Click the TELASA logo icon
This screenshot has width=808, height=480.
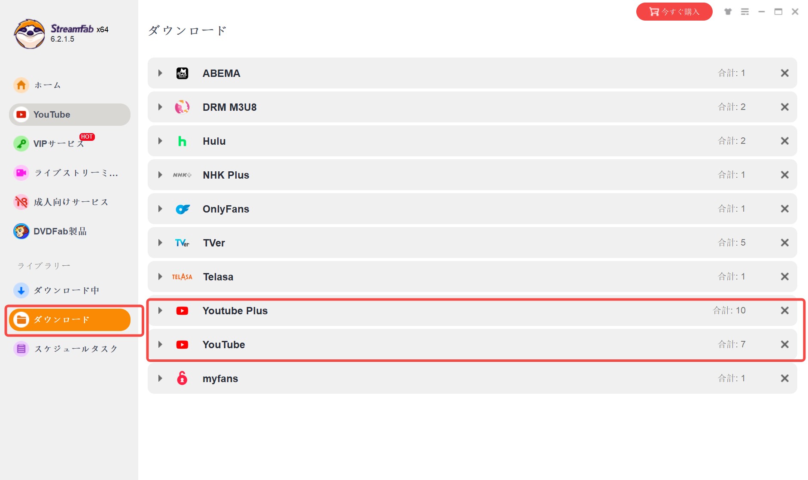(x=182, y=277)
